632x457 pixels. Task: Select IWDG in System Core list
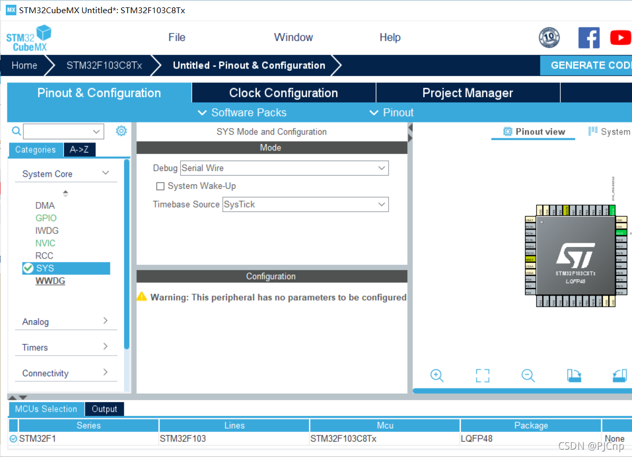coord(47,230)
